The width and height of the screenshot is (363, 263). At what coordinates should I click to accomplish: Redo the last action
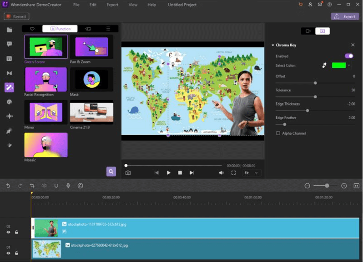tap(20, 186)
